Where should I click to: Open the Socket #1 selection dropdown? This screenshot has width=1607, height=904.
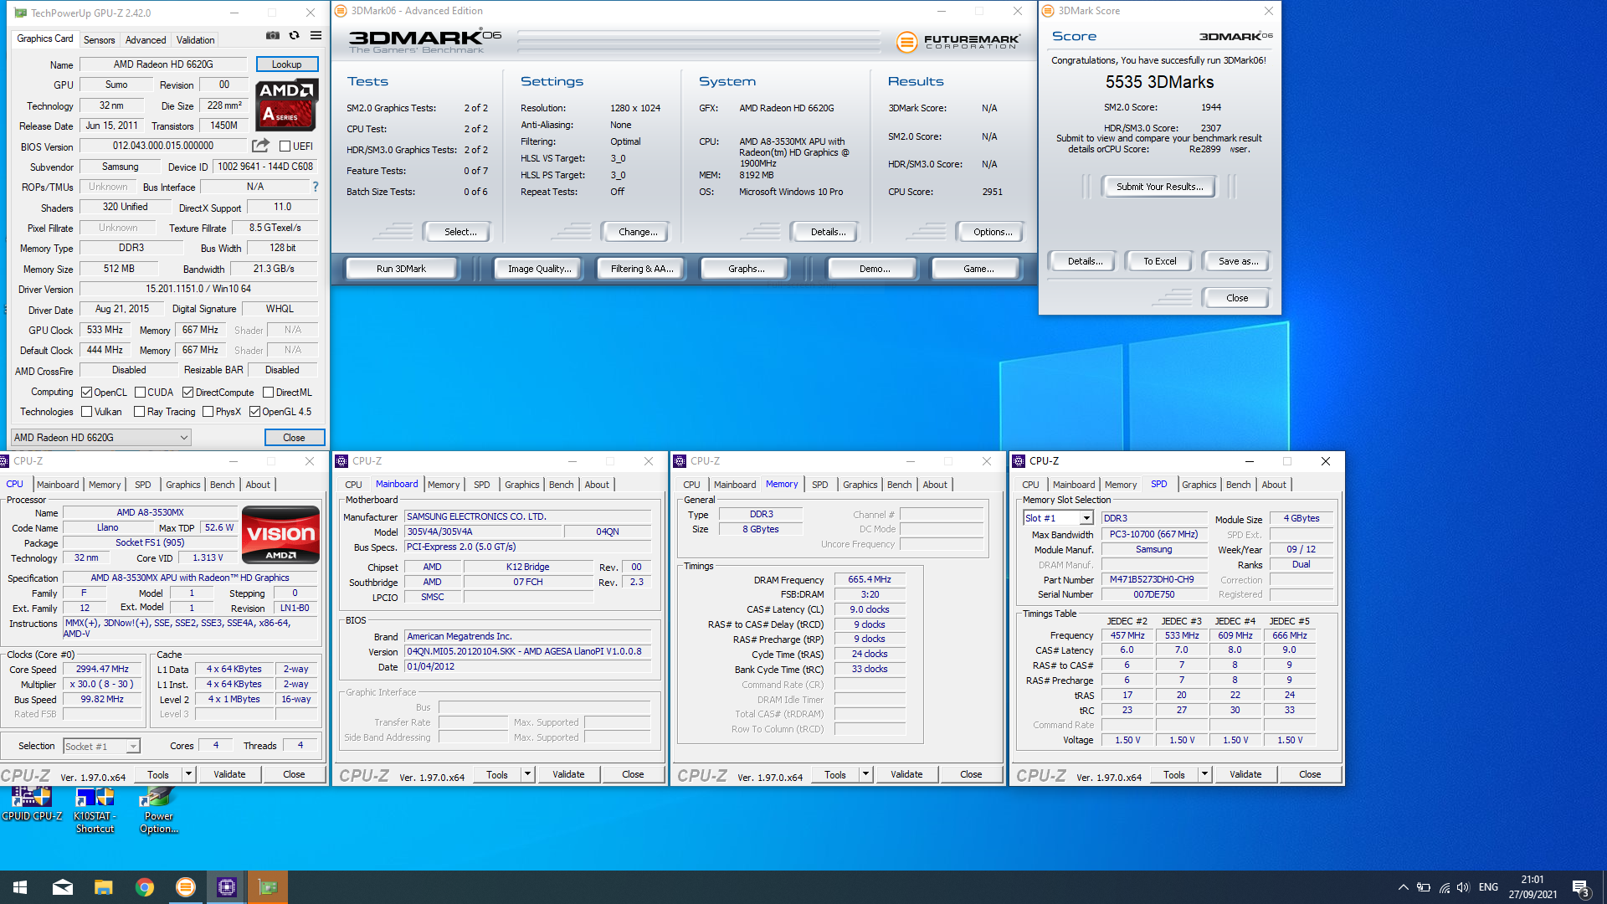101,746
